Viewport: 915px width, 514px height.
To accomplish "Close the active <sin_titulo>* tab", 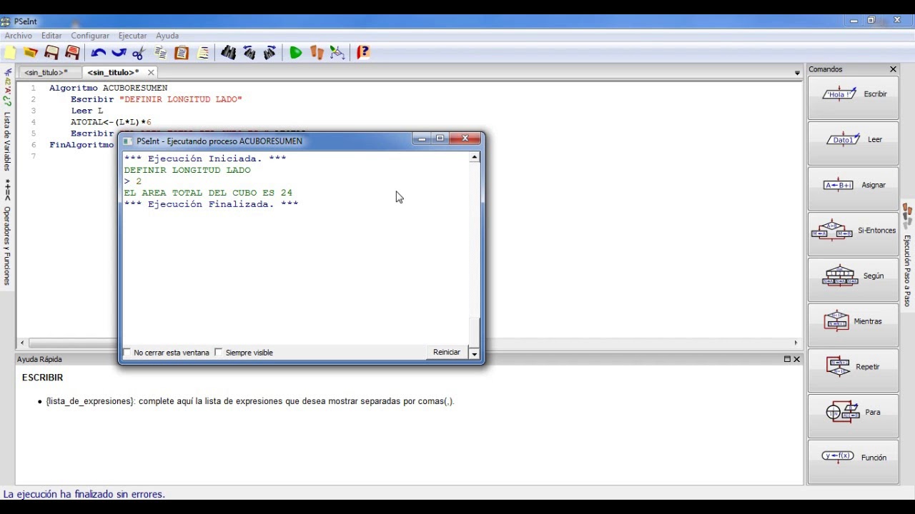I will 151,73.
